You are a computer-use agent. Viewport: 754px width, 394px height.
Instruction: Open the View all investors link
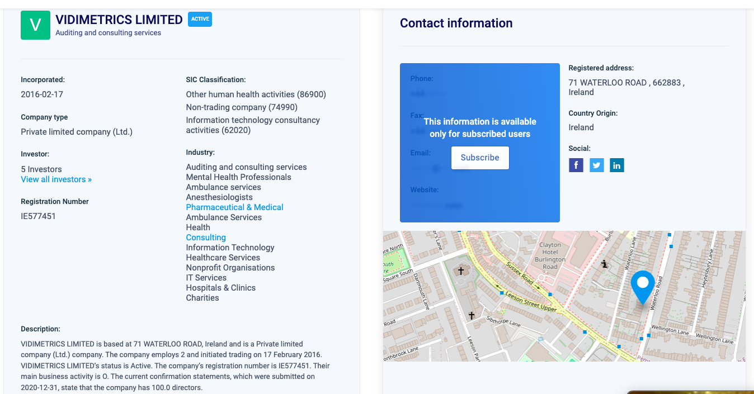click(x=56, y=179)
